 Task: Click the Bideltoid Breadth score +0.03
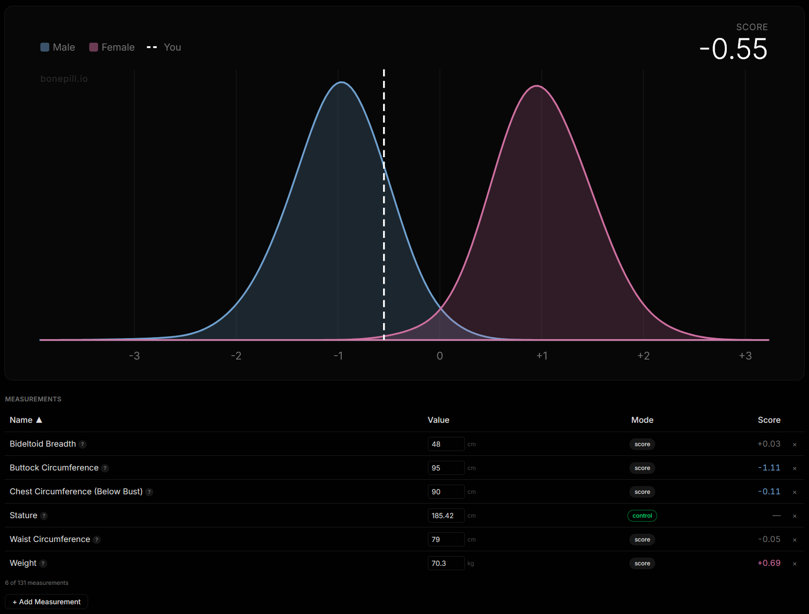tap(769, 444)
